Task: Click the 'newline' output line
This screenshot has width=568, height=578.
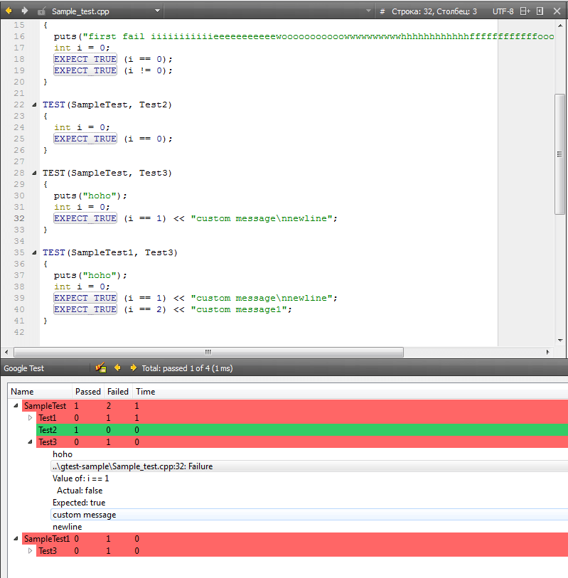Action: [x=67, y=527]
